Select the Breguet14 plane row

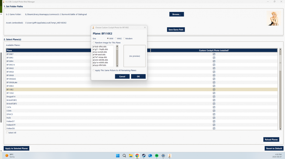(142, 97)
